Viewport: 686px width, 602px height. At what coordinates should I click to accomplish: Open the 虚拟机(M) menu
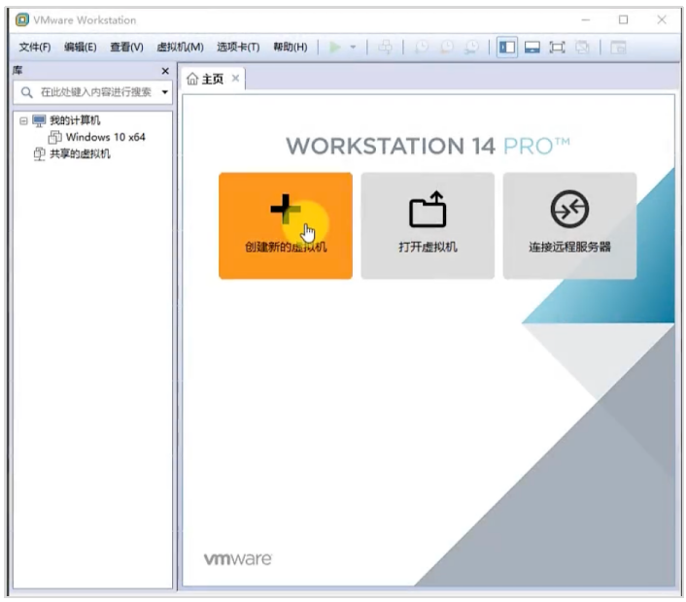[180, 47]
